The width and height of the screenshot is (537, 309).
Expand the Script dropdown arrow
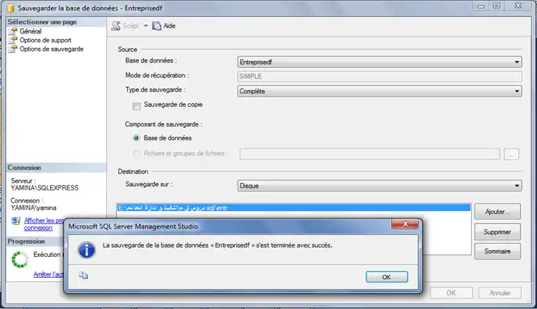tap(146, 26)
